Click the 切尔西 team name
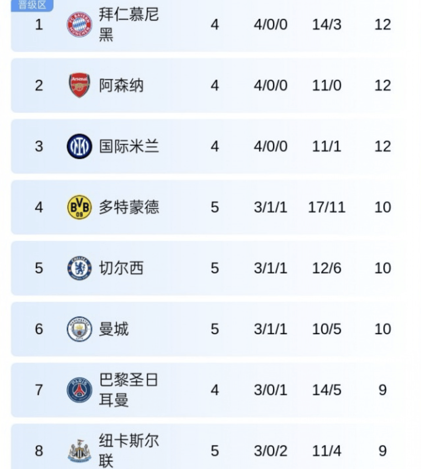This screenshot has width=421, height=469. 121,268
